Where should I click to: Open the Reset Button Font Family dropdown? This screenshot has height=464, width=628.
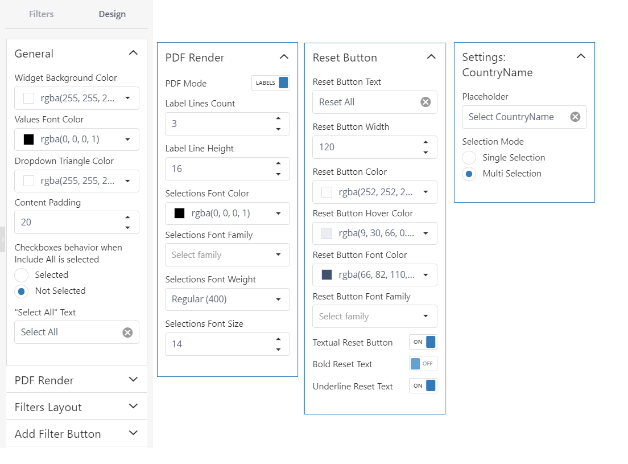tap(374, 317)
